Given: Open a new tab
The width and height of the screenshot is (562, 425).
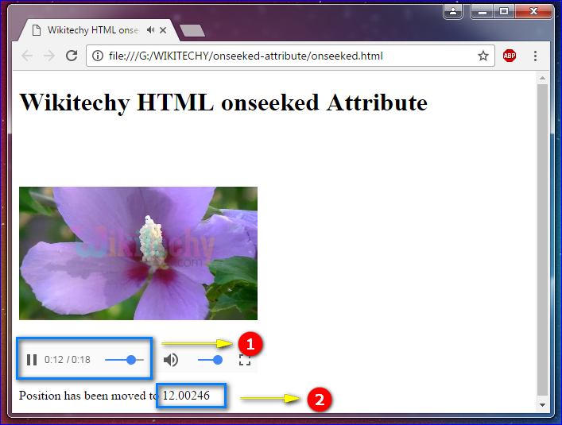Looking at the screenshot, I should pyautogui.click(x=192, y=31).
